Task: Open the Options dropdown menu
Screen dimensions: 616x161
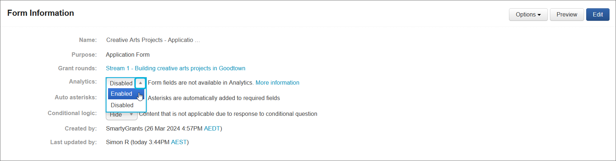Action: click(528, 15)
